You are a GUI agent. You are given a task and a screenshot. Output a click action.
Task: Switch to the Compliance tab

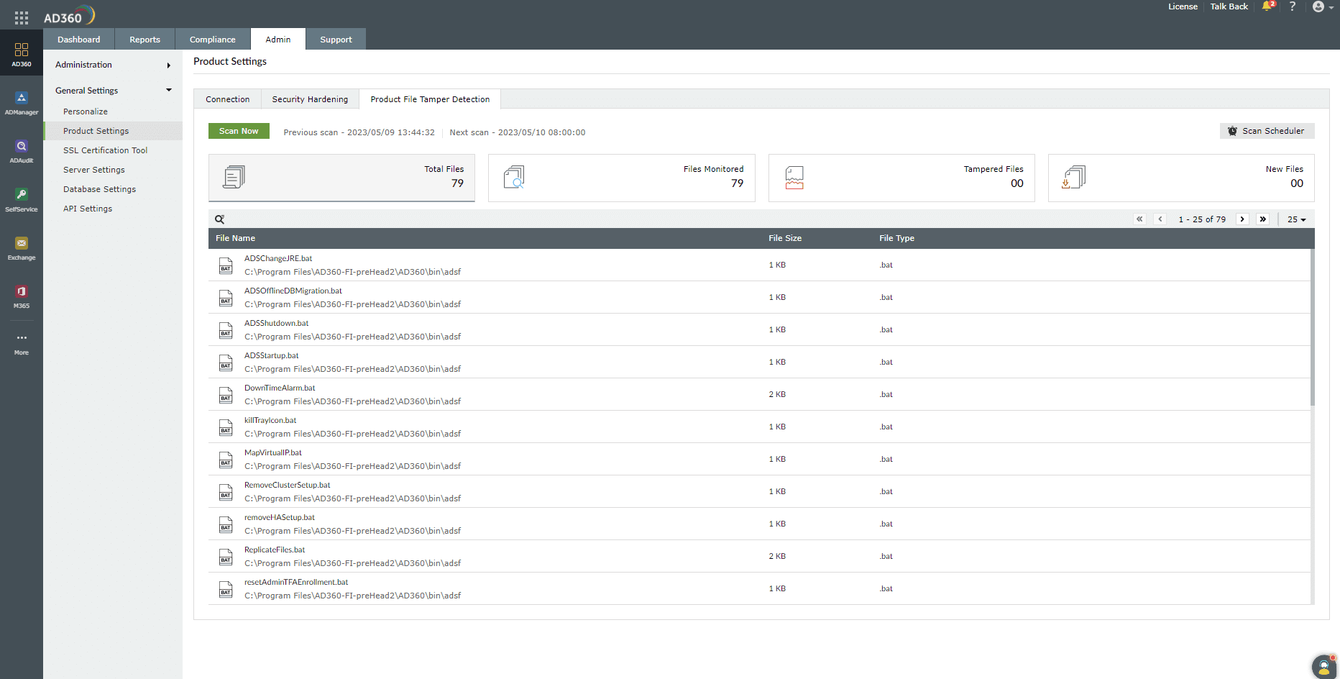(x=213, y=40)
